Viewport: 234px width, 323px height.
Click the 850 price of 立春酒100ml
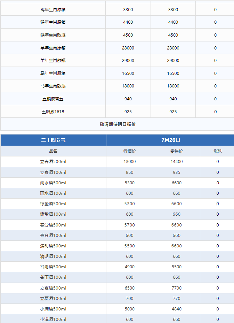coord(130,172)
